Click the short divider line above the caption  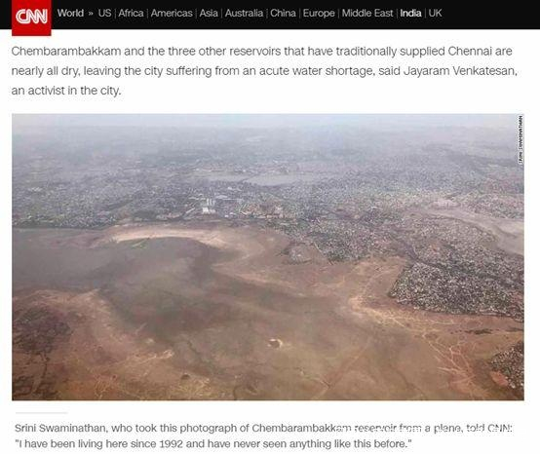(41, 412)
